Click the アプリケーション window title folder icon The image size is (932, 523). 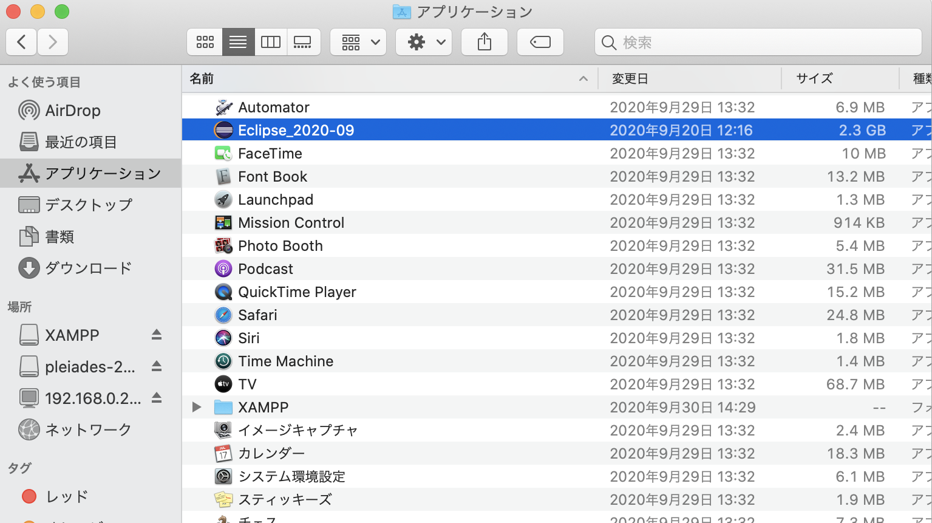tap(402, 12)
